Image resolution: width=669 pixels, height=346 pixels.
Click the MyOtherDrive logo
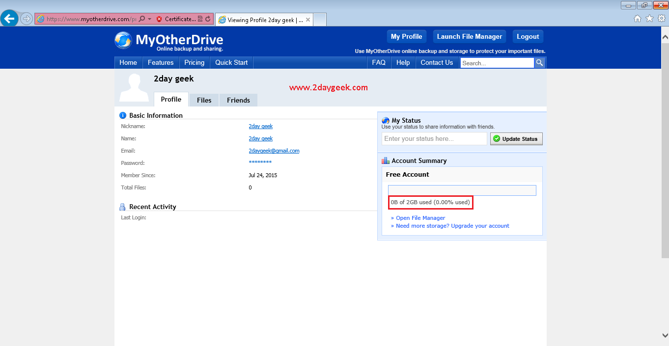tap(169, 41)
